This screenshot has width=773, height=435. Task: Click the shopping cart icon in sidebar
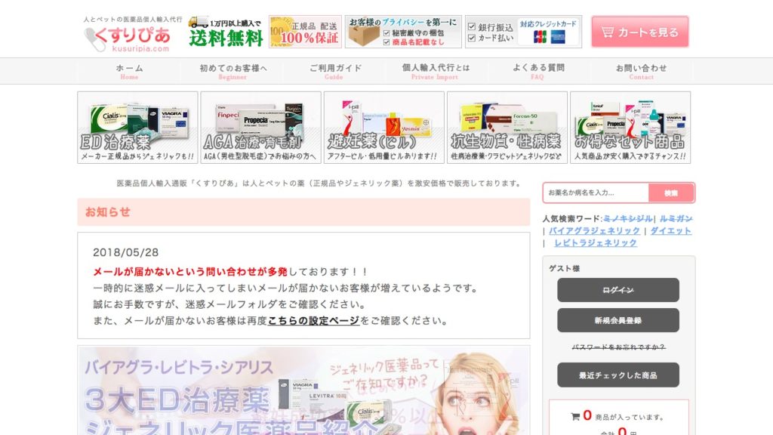click(574, 417)
